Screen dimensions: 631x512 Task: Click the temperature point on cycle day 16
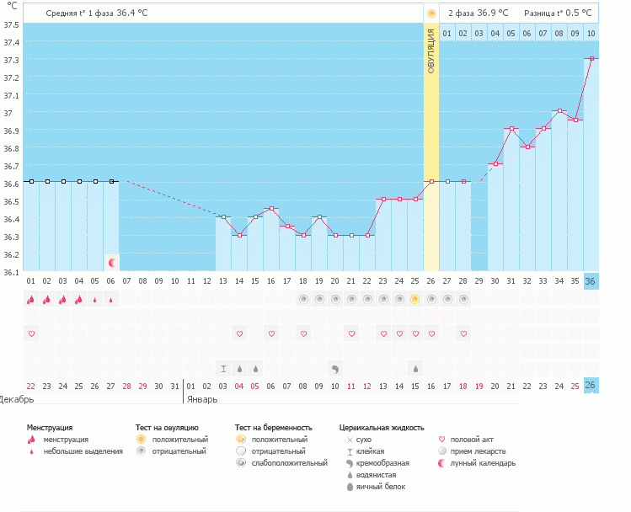270,208
